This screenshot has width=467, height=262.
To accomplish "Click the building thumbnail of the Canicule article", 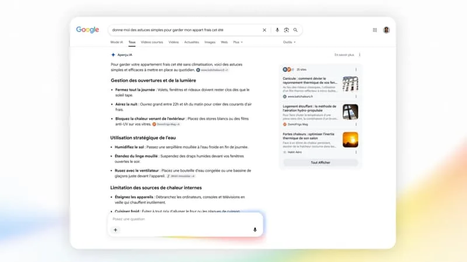I will (x=350, y=84).
